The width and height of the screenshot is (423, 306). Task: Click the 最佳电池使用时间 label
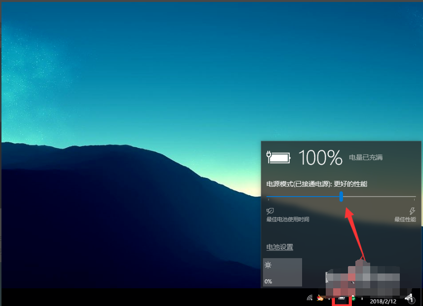[x=288, y=219]
